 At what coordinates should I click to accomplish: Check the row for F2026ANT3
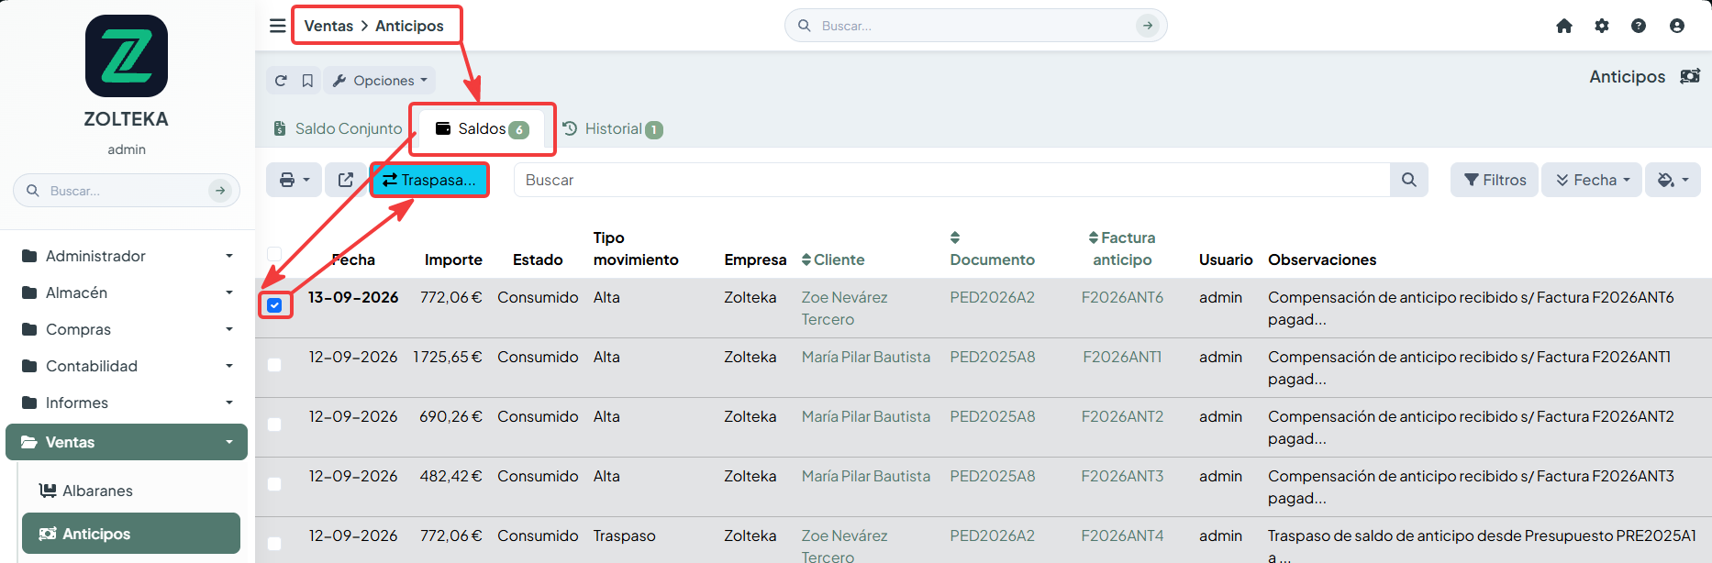274,484
